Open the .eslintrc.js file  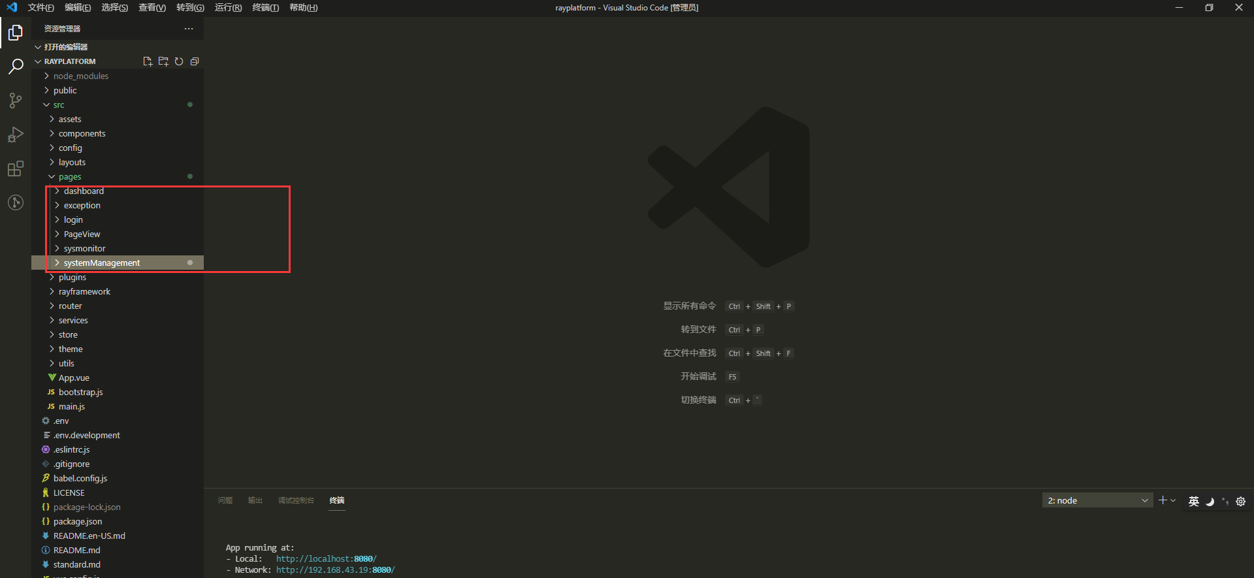[x=118, y=449]
